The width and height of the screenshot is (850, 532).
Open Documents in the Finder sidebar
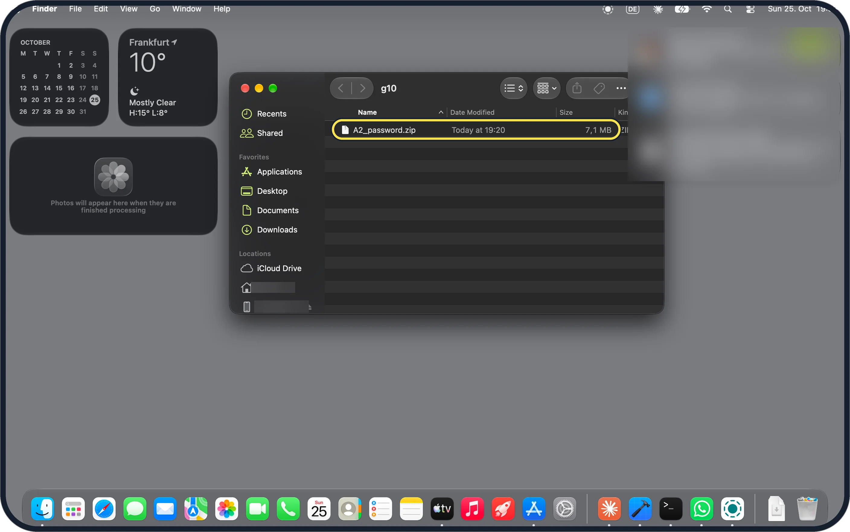tap(277, 210)
